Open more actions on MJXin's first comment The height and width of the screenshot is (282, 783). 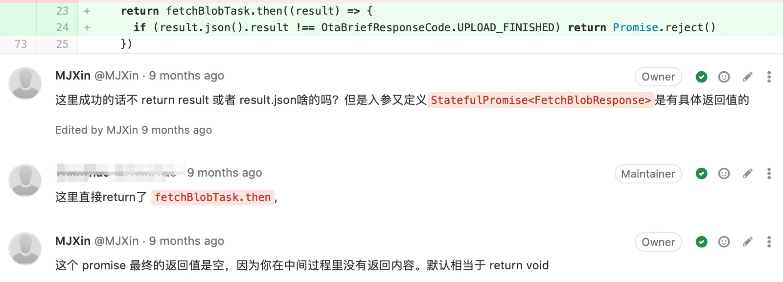pos(769,77)
